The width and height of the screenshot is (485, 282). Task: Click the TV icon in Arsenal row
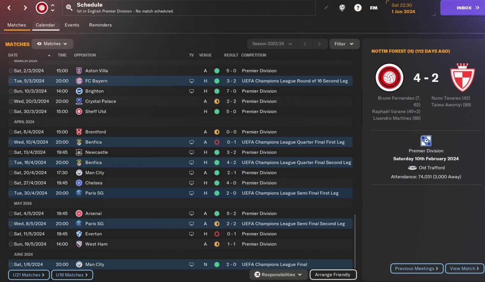[x=191, y=214]
